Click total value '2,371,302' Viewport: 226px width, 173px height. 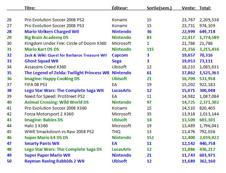click(209, 102)
